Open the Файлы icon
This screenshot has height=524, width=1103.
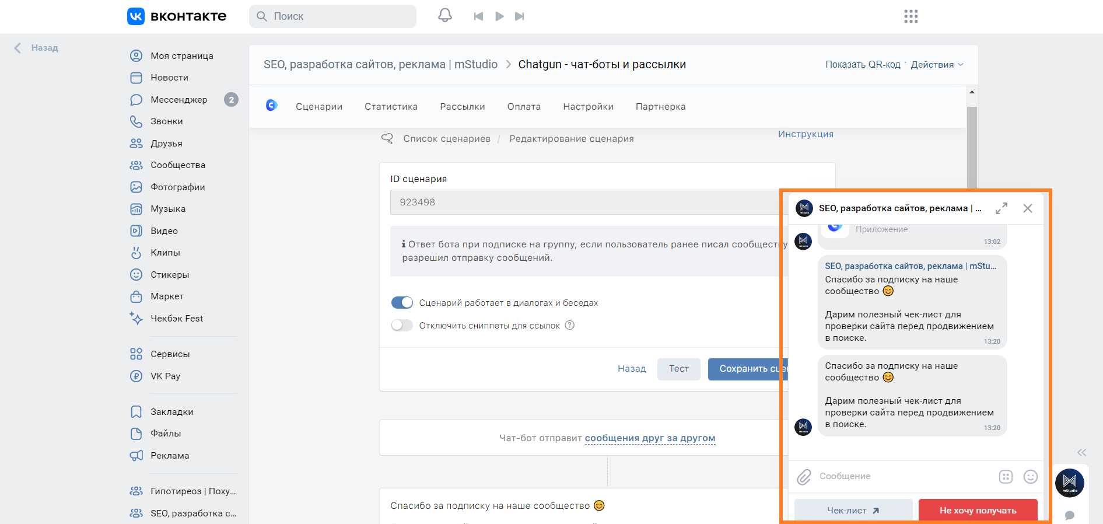coord(136,434)
